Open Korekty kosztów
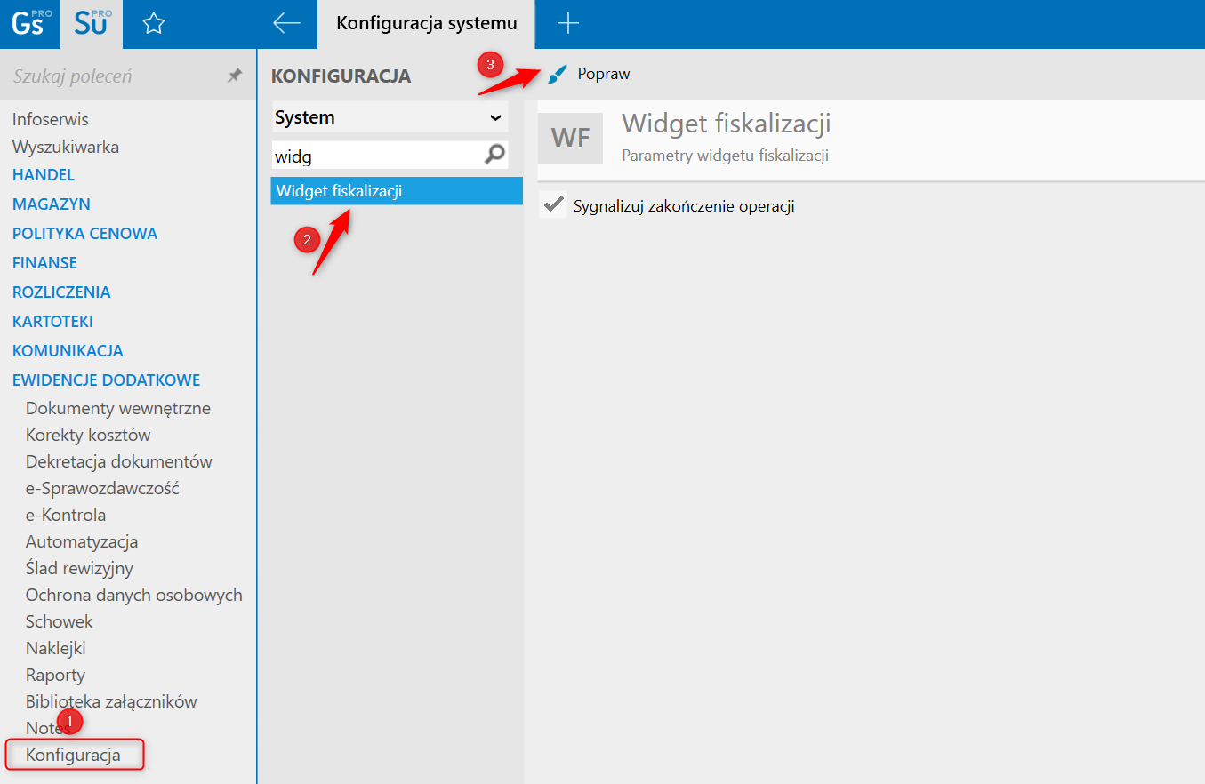 [x=88, y=436]
